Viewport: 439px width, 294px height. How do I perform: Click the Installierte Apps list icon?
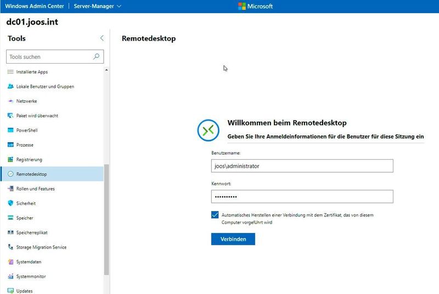(10, 72)
